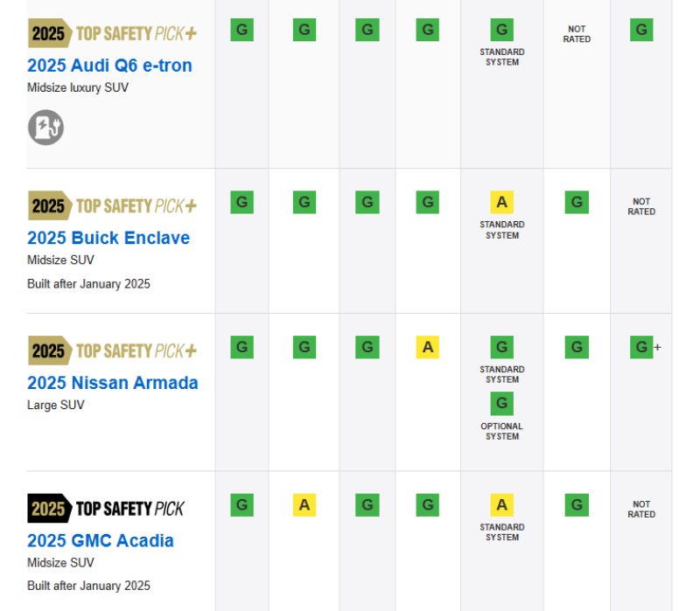
Task: Click the black Top Safety Pick badge above GMC Acadia
Action: pyautogui.click(x=106, y=509)
